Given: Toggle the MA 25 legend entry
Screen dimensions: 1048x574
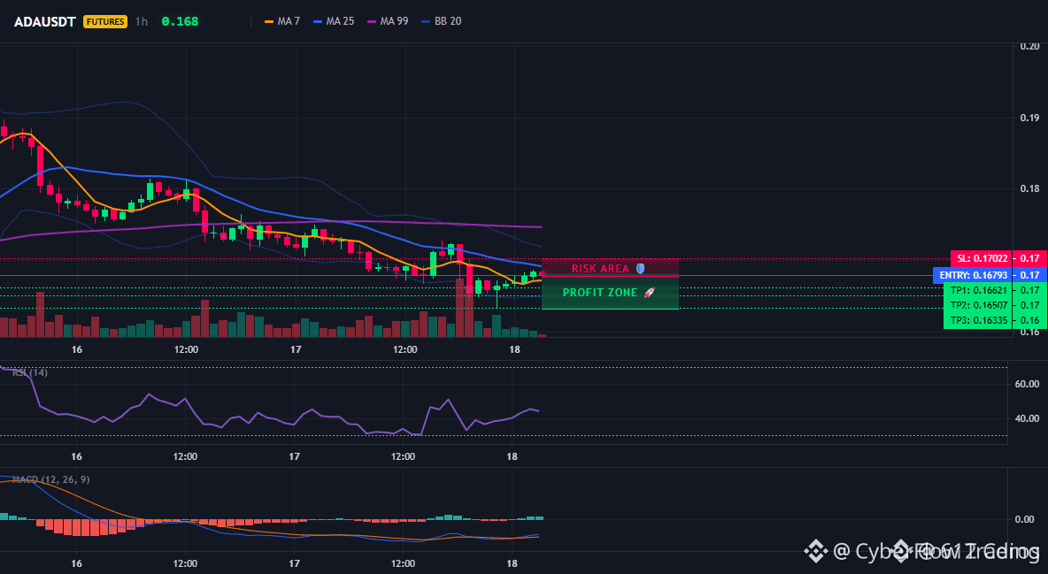Looking at the screenshot, I should [x=334, y=21].
